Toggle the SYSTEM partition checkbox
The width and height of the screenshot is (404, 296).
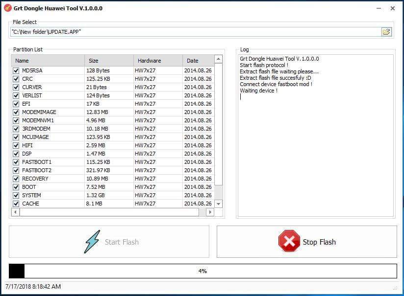click(16, 195)
